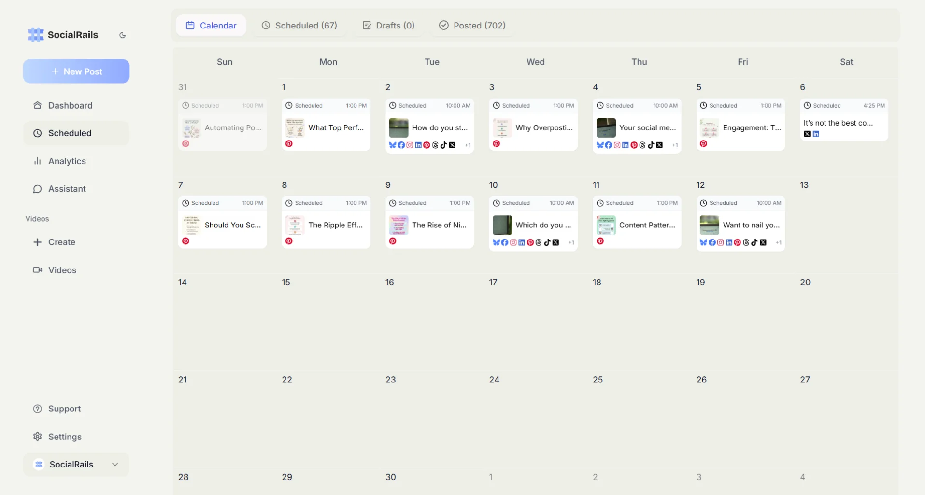Click Pinterest icon on 'Content Patter...' post
The height and width of the screenshot is (495, 925).
tap(600, 241)
